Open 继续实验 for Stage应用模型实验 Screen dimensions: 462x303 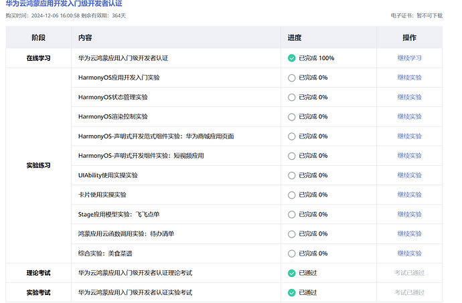coord(409,214)
